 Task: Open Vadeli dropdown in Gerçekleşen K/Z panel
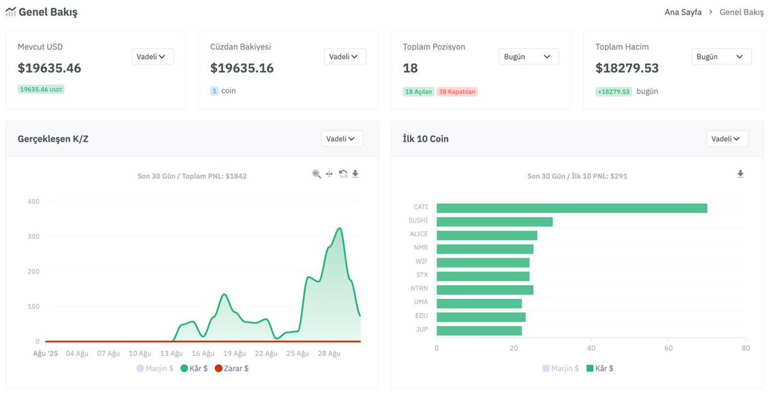342,138
